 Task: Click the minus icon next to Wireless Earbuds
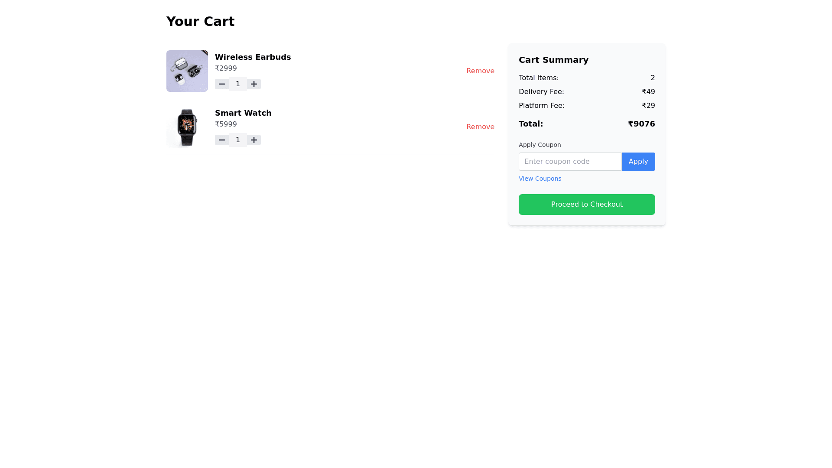pyautogui.click(x=222, y=84)
